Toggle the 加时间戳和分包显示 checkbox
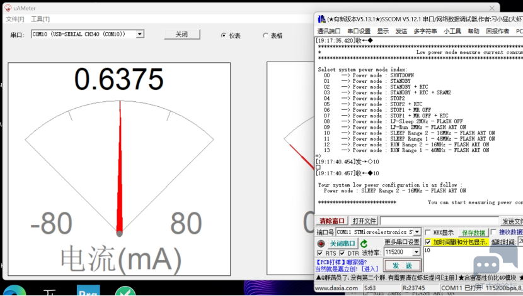 click(x=428, y=242)
